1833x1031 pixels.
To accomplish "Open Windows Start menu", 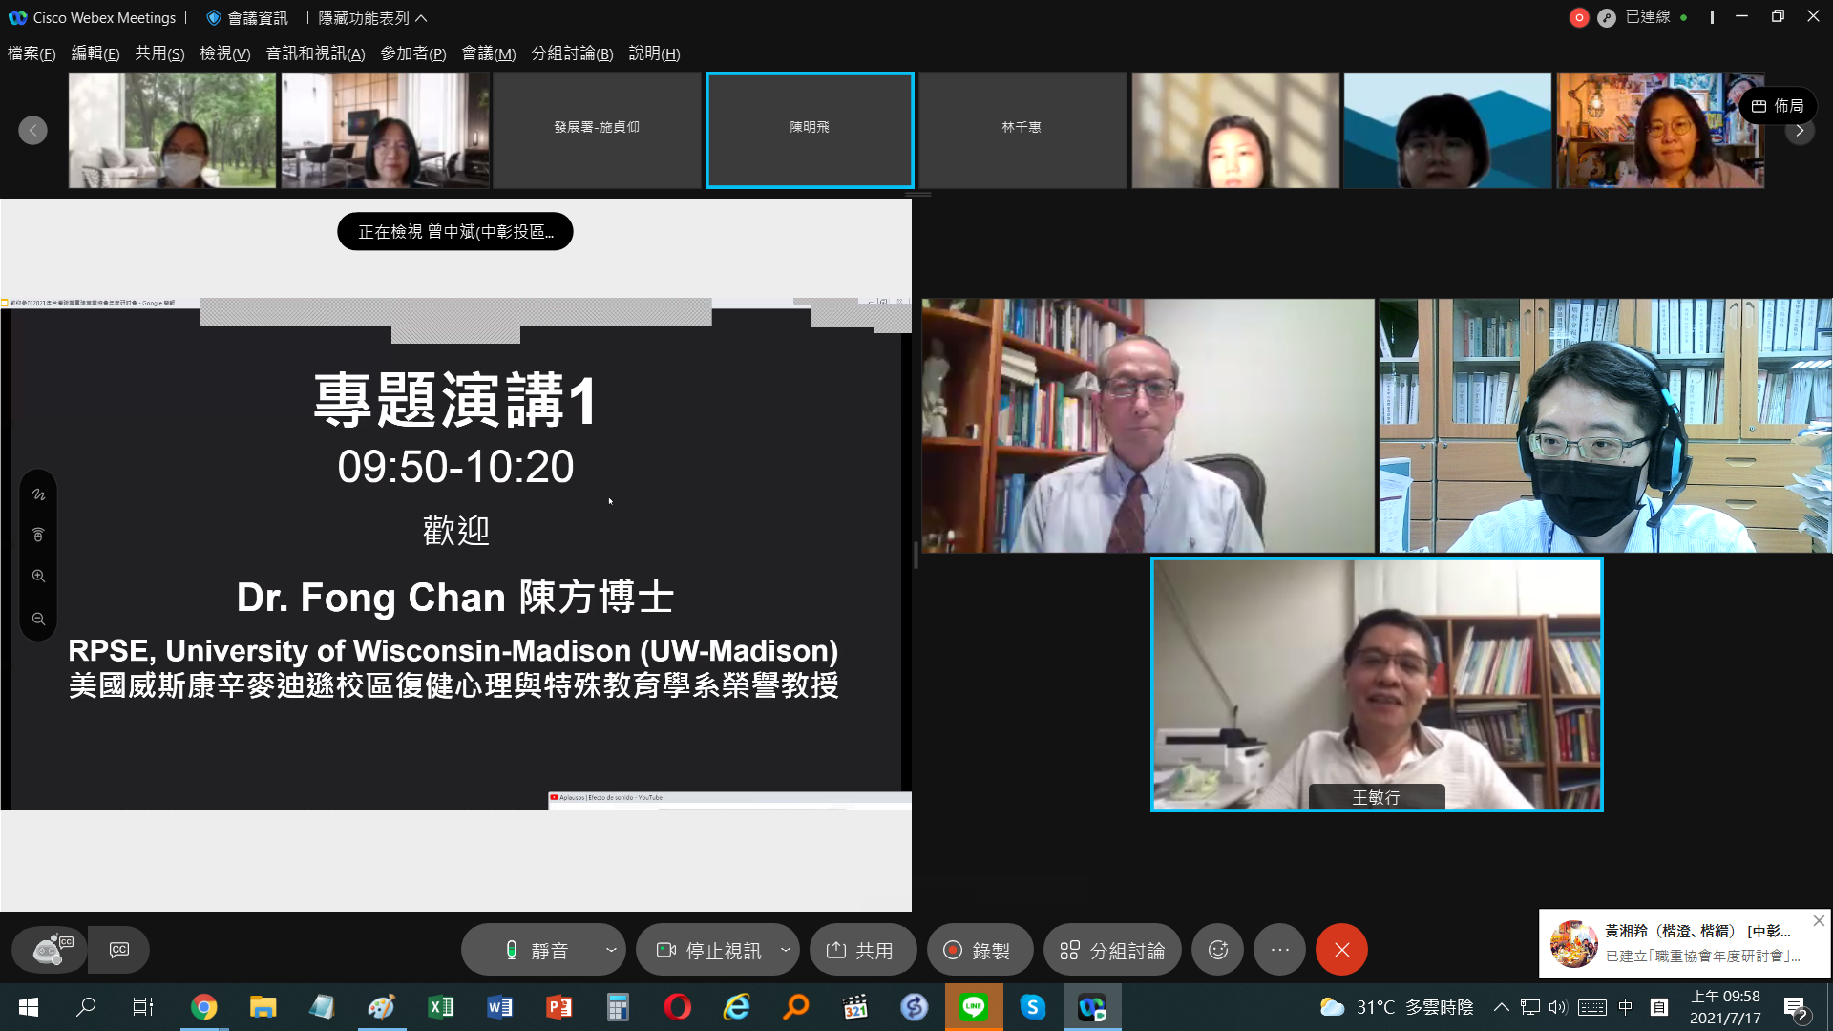I will pos(29,1007).
